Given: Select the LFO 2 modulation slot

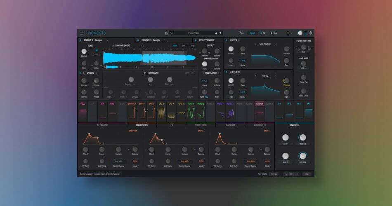Looking at the screenshot, I should (x=171, y=112).
